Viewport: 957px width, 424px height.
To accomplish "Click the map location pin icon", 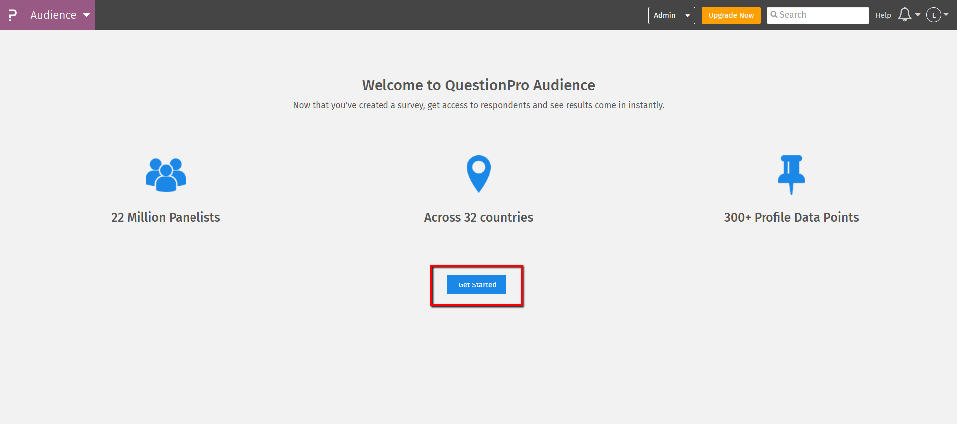I will pyautogui.click(x=479, y=174).
